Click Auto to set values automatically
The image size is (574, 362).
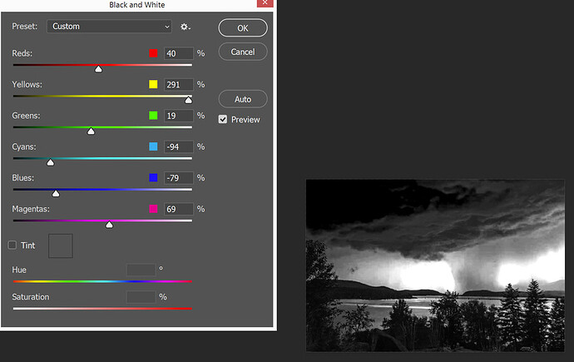(x=242, y=99)
